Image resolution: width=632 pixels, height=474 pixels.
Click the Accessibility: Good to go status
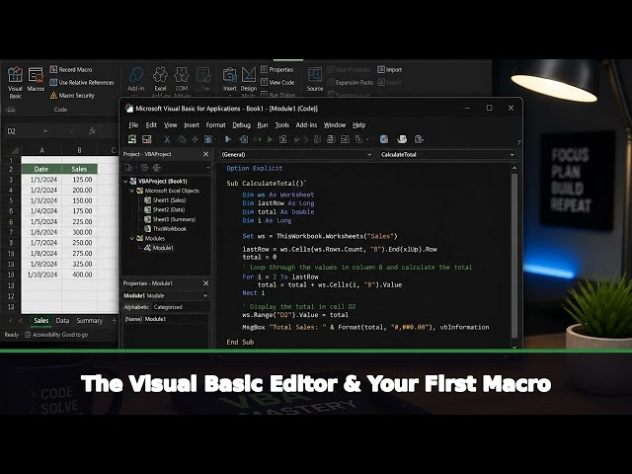coord(56,335)
